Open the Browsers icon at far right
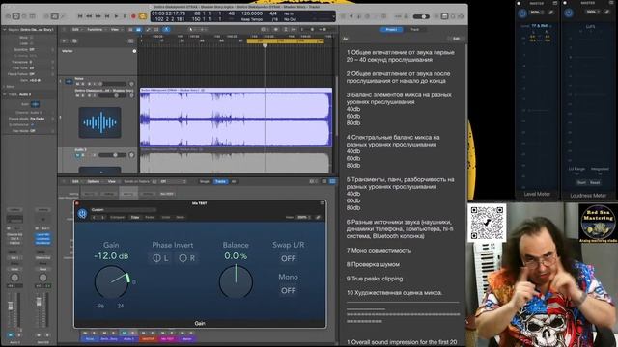Image resolution: width=618 pixels, height=347 pixels. coord(461,16)
